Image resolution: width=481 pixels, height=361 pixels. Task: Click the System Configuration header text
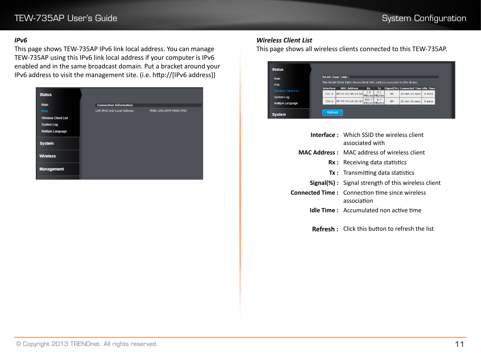(424, 18)
